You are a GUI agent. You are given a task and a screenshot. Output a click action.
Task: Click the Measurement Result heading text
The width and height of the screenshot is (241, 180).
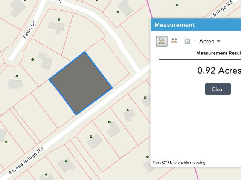pyautogui.click(x=218, y=53)
